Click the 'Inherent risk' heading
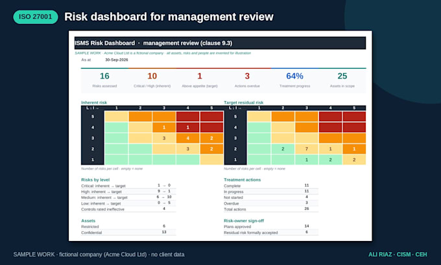The height and width of the screenshot is (265, 441). coord(94,102)
